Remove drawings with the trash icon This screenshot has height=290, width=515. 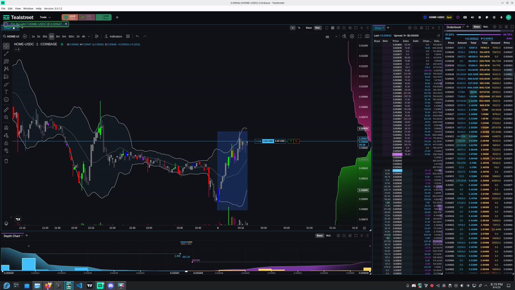[6, 161]
